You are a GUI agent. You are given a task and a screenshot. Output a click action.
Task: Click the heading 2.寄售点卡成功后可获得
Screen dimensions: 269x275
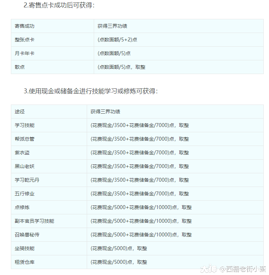pyautogui.click(x=59, y=5)
